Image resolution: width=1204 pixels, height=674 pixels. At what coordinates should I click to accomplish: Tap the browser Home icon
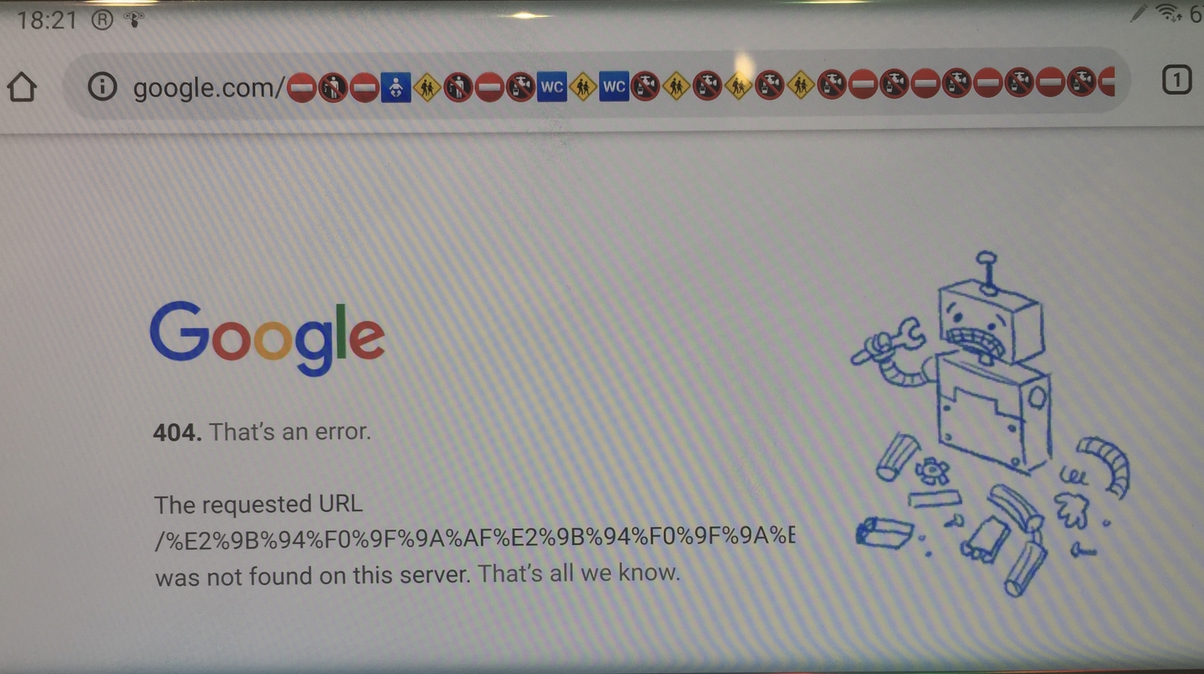(22, 87)
